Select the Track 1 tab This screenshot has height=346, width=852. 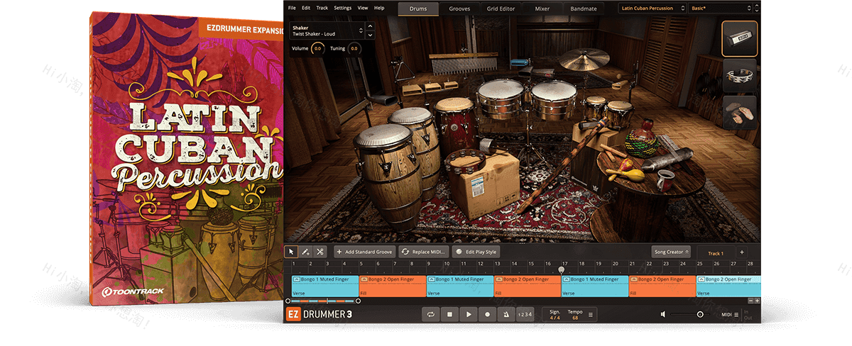click(x=716, y=253)
